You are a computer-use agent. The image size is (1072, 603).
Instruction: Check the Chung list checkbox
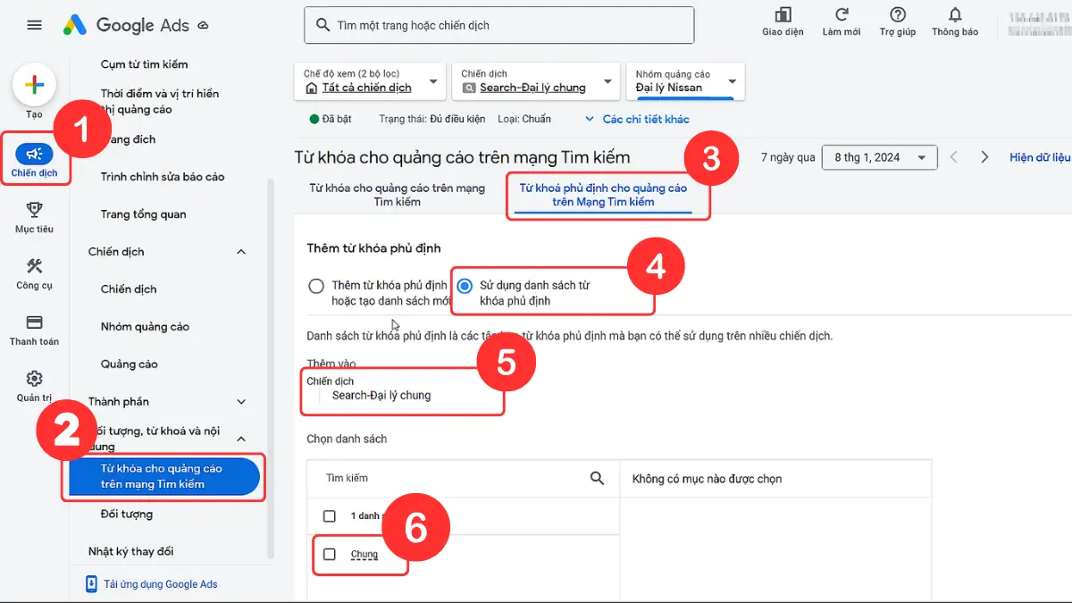(x=330, y=555)
